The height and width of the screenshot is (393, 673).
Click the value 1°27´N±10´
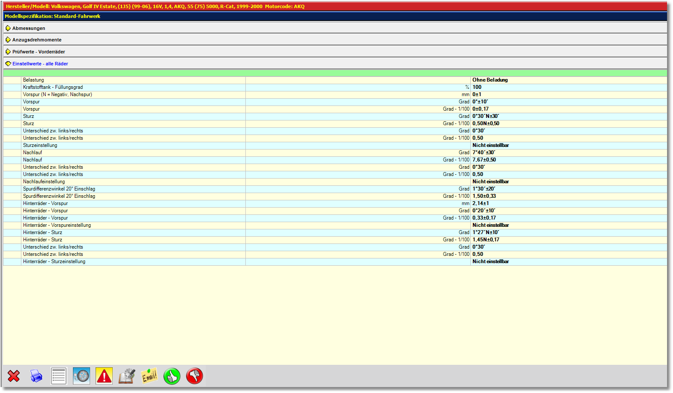click(486, 232)
